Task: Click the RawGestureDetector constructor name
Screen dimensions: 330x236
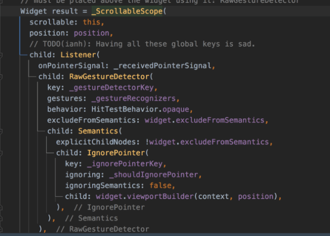Action: [x=109, y=76]
